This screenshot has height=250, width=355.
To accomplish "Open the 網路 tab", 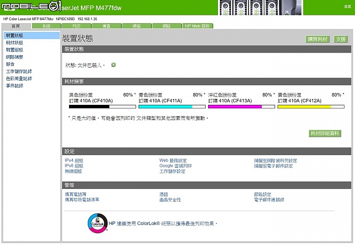I will [167, 26].
